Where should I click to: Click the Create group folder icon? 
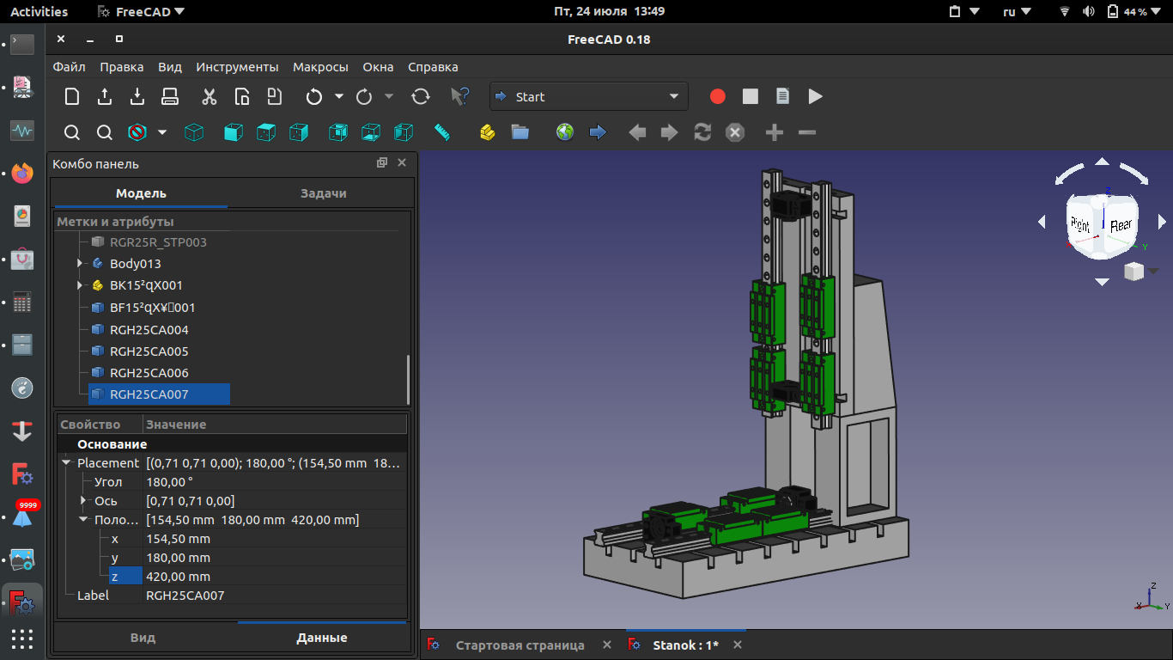pyautogui.click(x=520, y=132)
